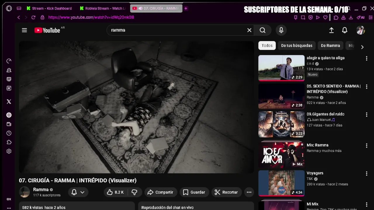Take a snapshot with the address bar capture icon
This screenshot has width=374, height=210.
point(303,17)
